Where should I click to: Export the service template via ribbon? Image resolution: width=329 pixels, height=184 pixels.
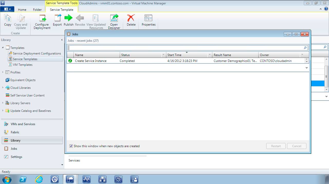point(57,20)
